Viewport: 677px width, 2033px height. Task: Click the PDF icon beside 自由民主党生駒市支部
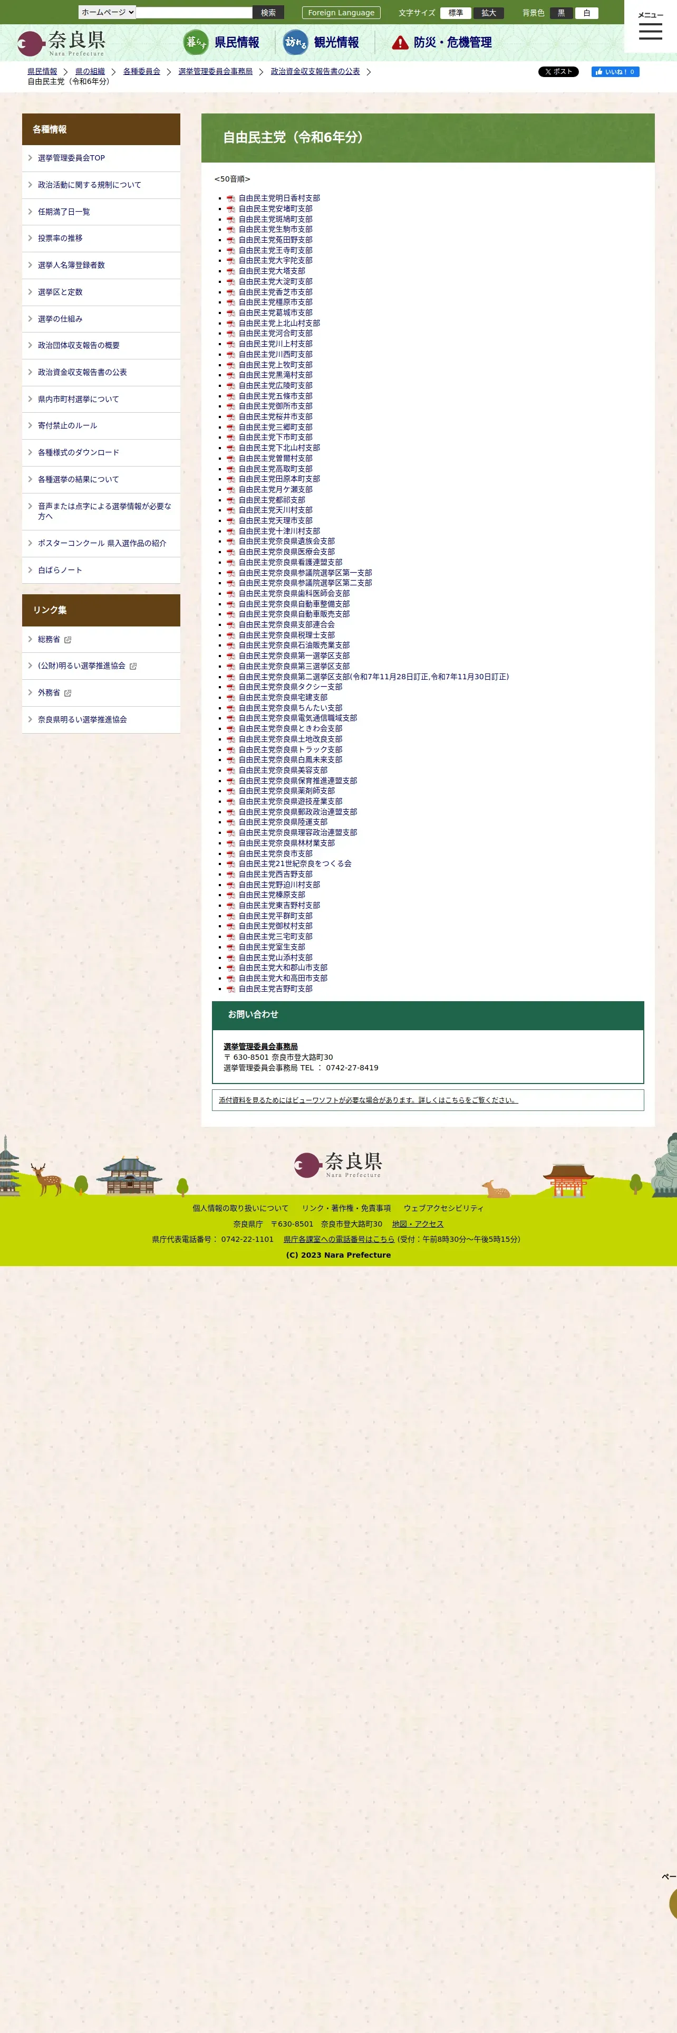pos(231,230)
